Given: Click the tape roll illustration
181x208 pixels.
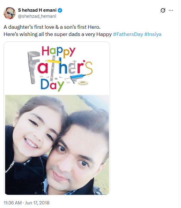Looking at the screenshot, I should [83, 83].
